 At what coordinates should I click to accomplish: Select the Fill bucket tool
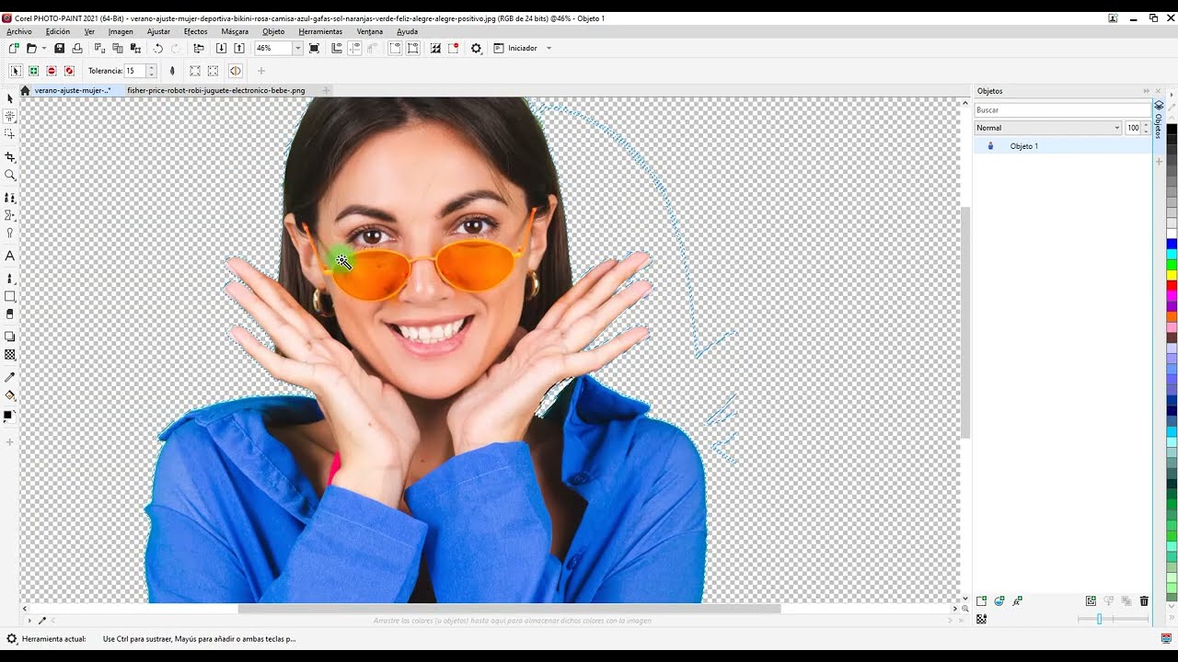[10, 395]
